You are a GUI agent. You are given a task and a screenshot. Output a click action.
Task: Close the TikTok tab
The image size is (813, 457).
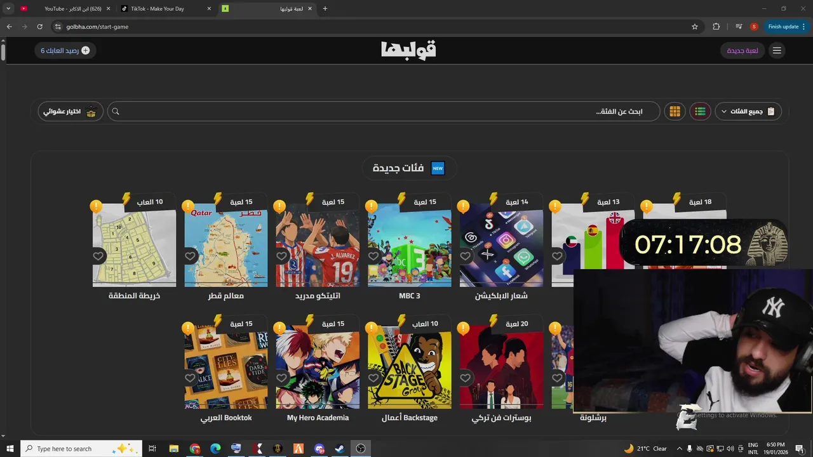point(209,9)
